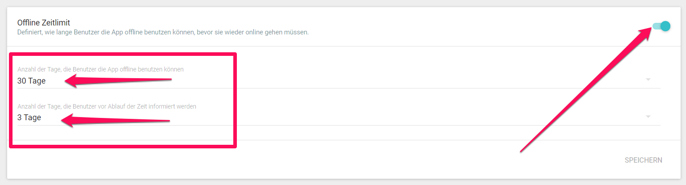Viewport: 686px width, 185px height.
Task: Click the blank footer area left of SPEICHERN
Action: (313, 160)
